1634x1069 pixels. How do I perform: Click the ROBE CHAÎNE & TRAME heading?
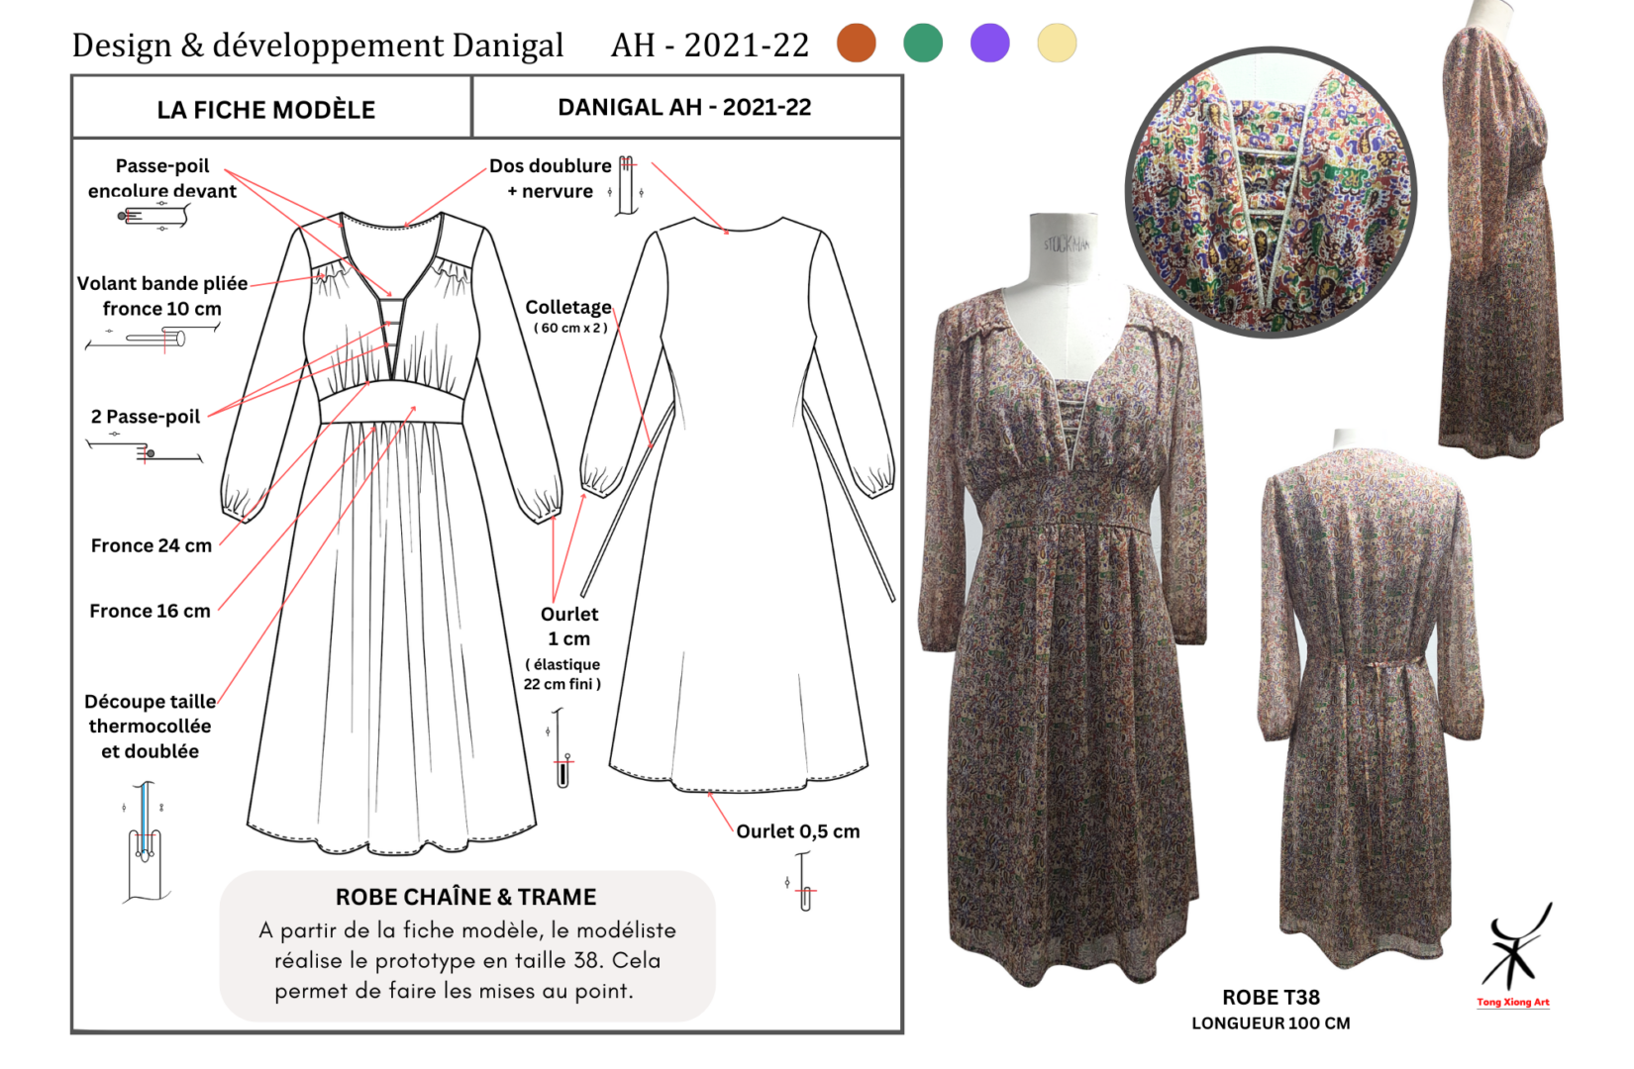(466, 897)
